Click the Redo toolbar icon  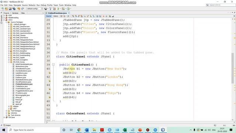pyautogui.click(x=22, y=9)
